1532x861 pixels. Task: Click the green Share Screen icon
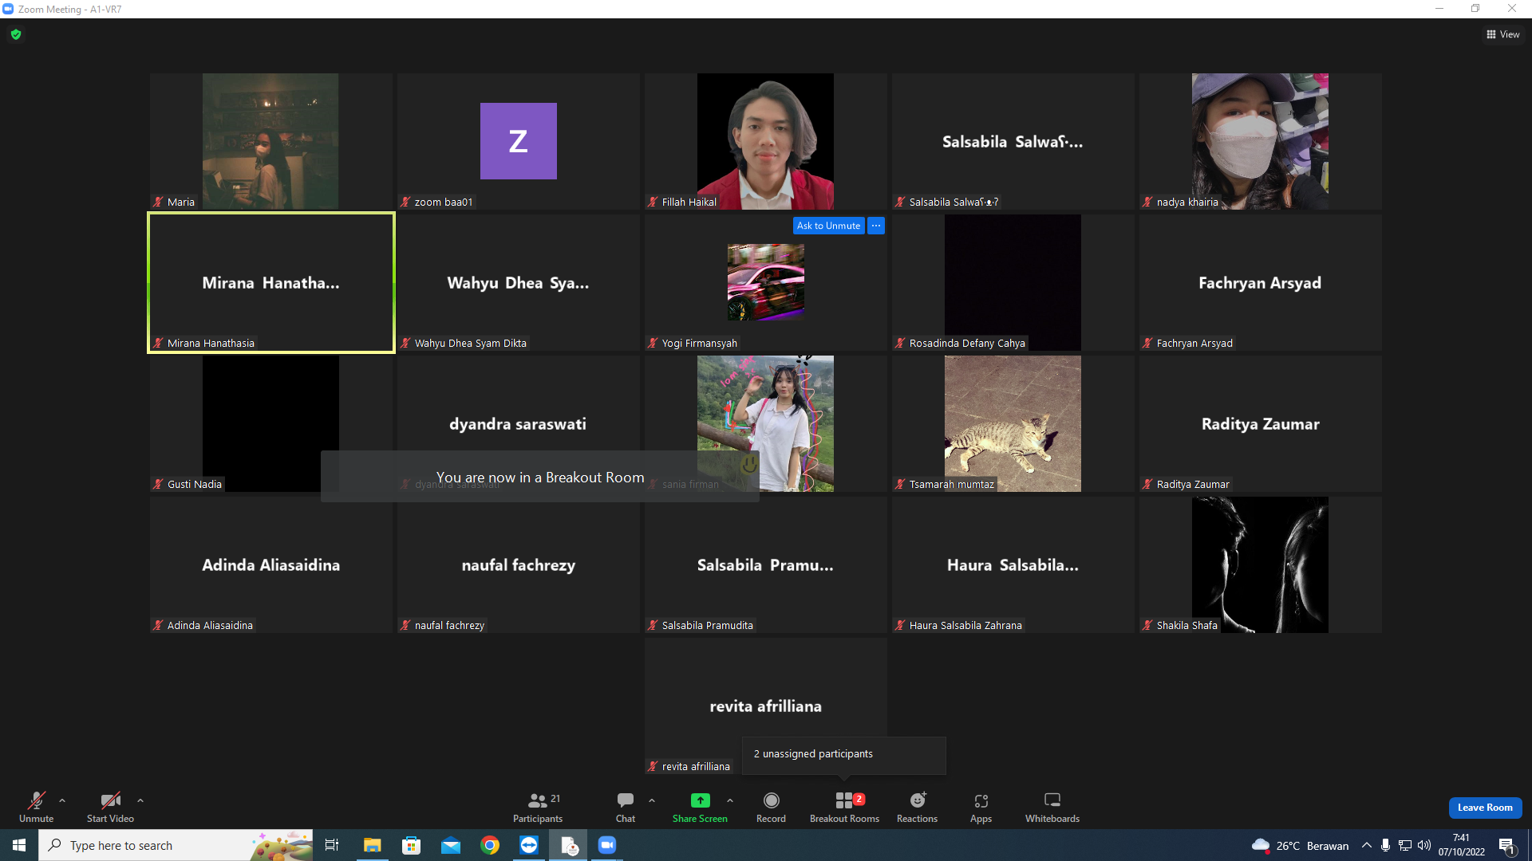pyautogui.click(x=700, y=800)
